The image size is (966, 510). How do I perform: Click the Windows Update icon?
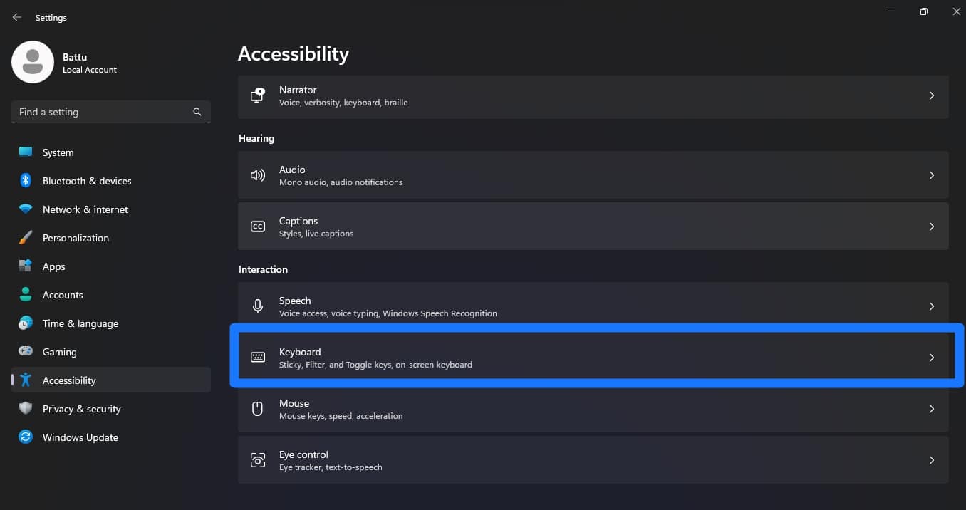coord(26,437)
